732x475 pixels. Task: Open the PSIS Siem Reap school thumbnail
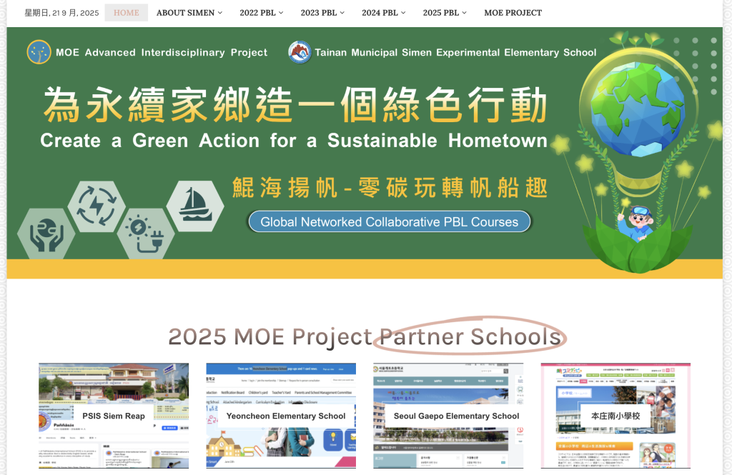click(x=114, y=416)
